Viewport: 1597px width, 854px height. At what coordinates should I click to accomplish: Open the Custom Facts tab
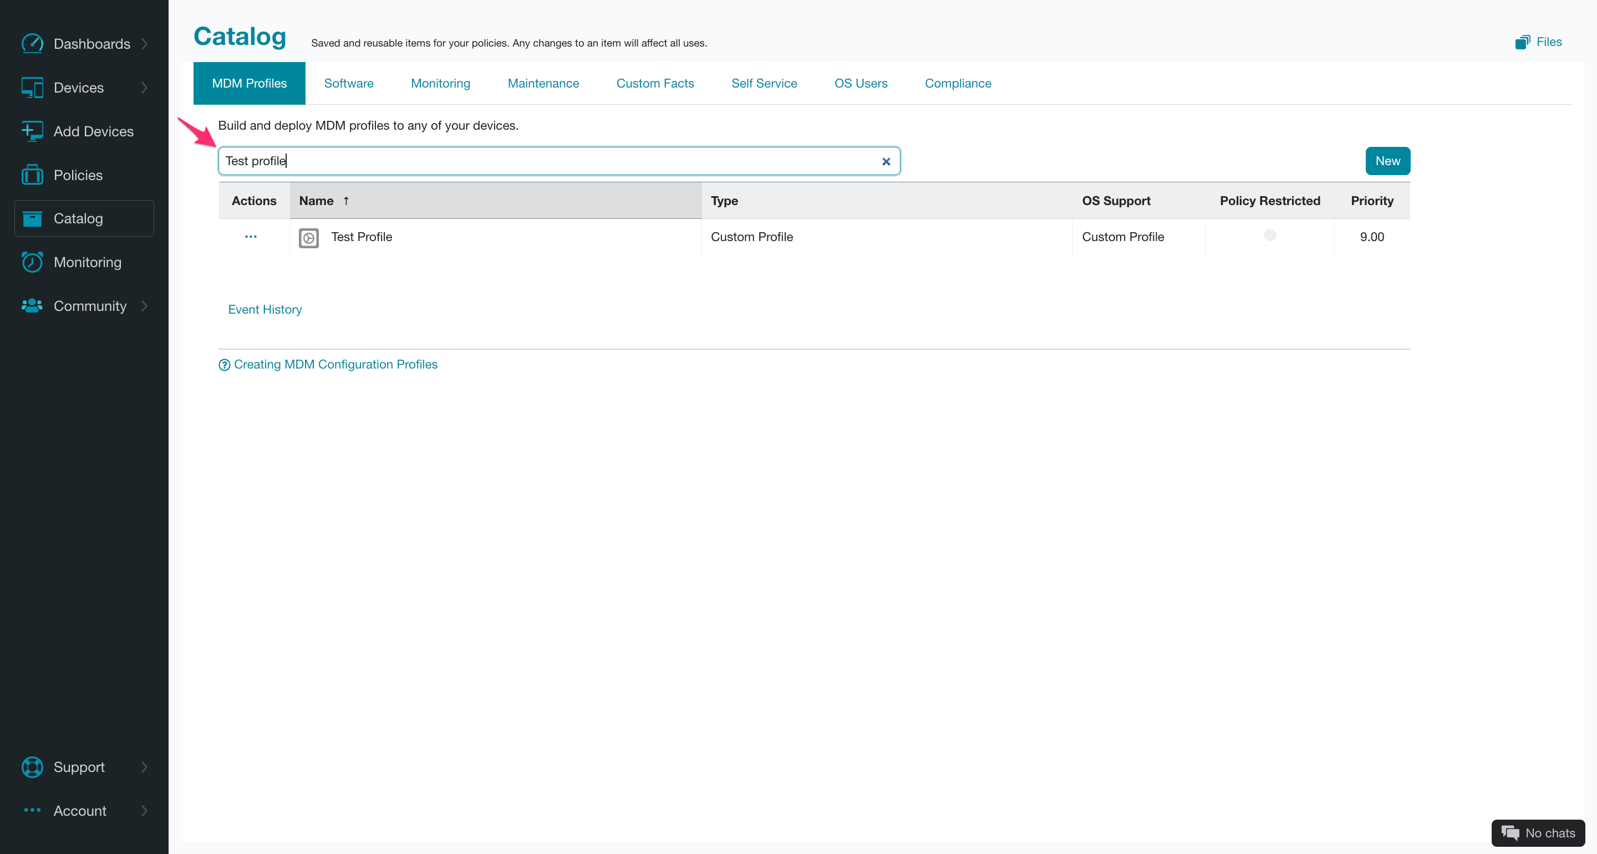(x=655, y=83)
